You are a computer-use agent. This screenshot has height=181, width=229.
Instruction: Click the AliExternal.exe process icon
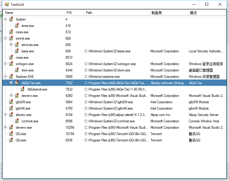[23, 89]
